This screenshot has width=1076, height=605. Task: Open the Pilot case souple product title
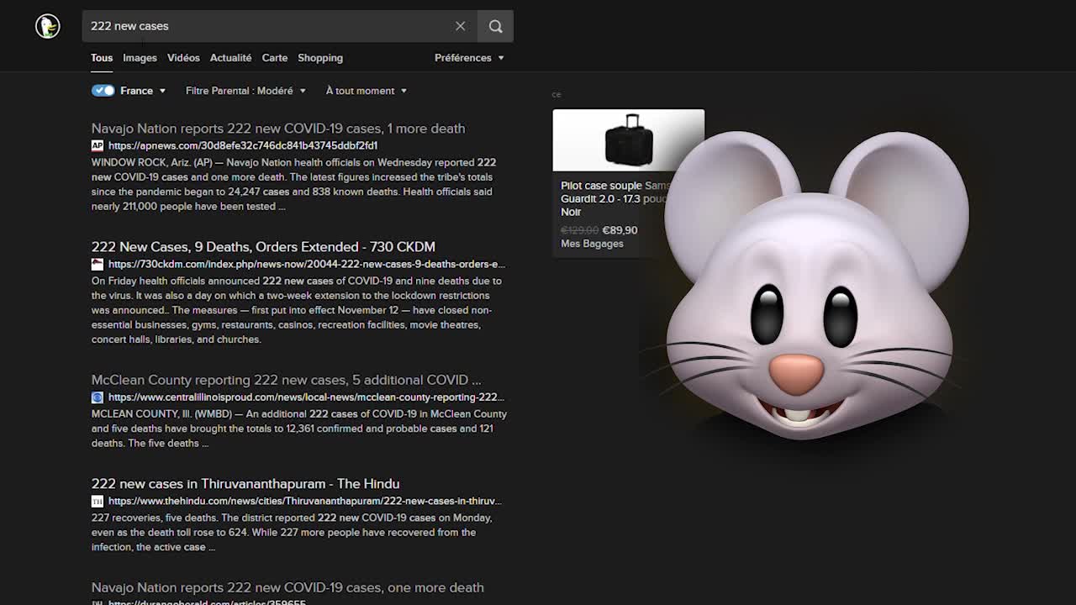point(615,198)
